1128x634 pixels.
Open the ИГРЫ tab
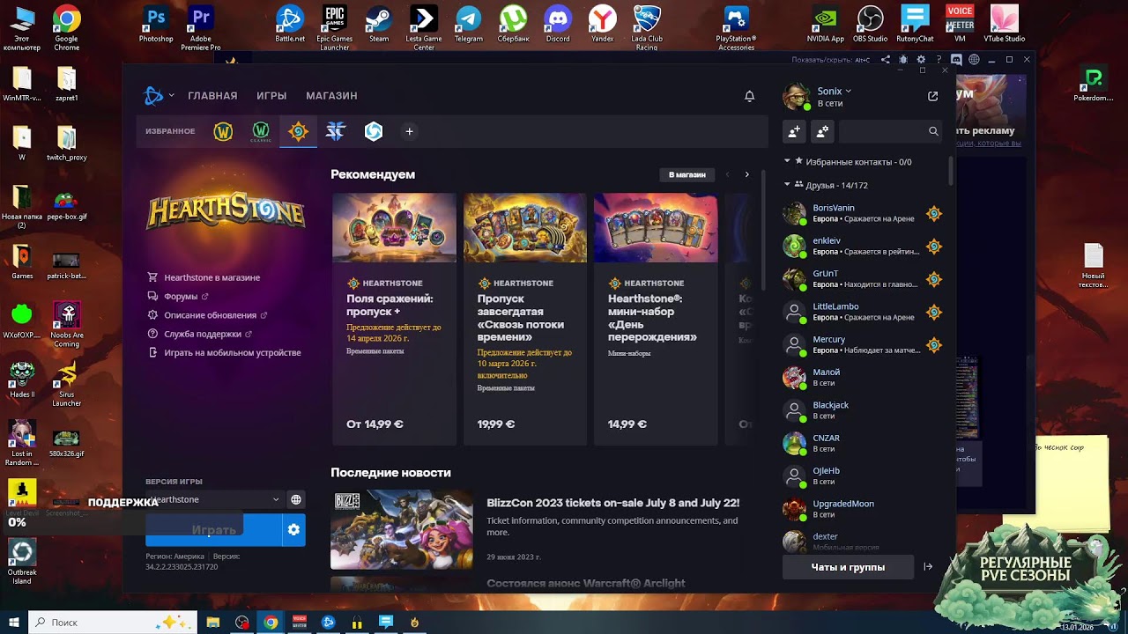coord(271,96)
